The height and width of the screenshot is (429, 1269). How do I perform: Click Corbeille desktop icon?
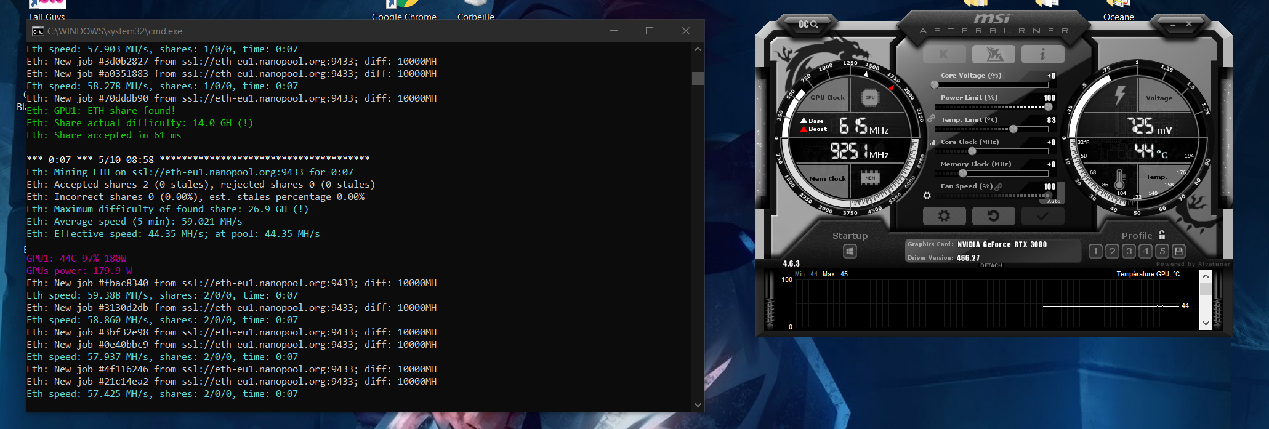476,10
